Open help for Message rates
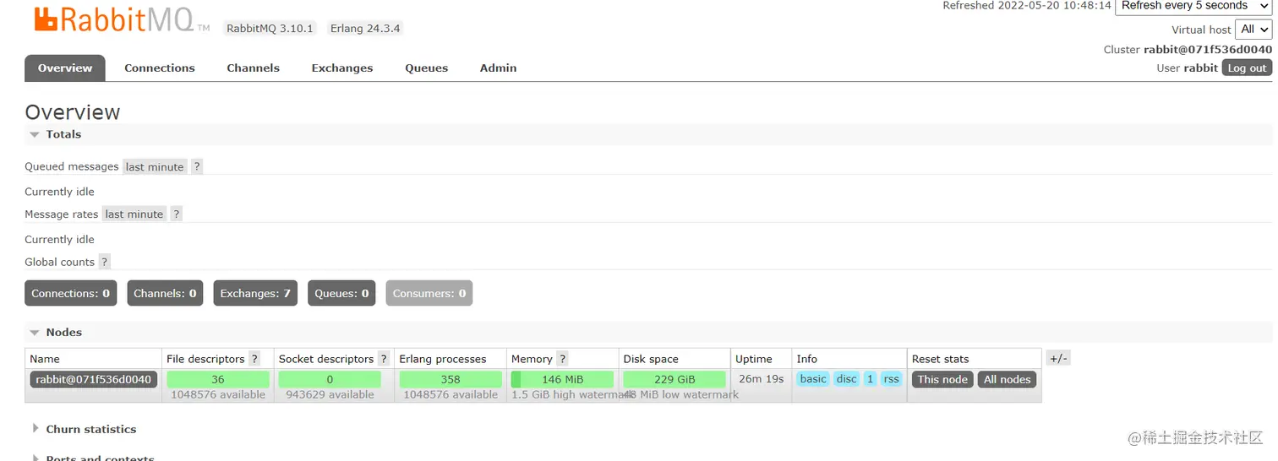 click(177, 214)
